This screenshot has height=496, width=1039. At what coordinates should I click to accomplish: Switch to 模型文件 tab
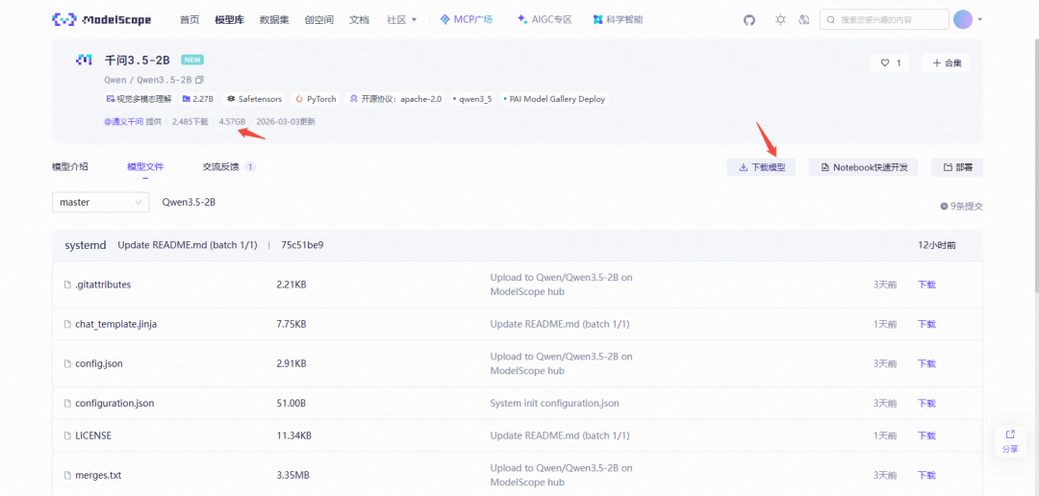pos(145,167)
